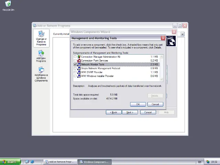The image size is (220, 165).
Task: Click the Simple Network Management Protocol icon
Action: click(79, 68)
